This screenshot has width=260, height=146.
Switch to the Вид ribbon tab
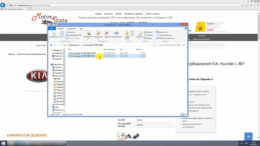click(x=81, y=29)
